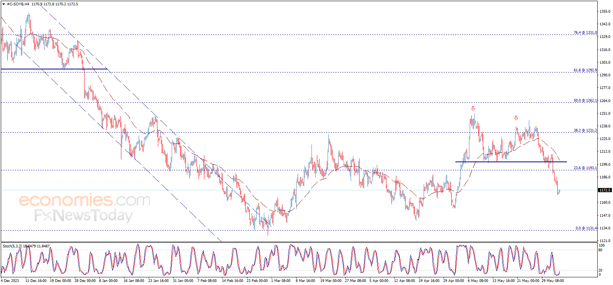Click the 1212.0 price axis label
Screen dimensions: 613x285
[605, 152]
